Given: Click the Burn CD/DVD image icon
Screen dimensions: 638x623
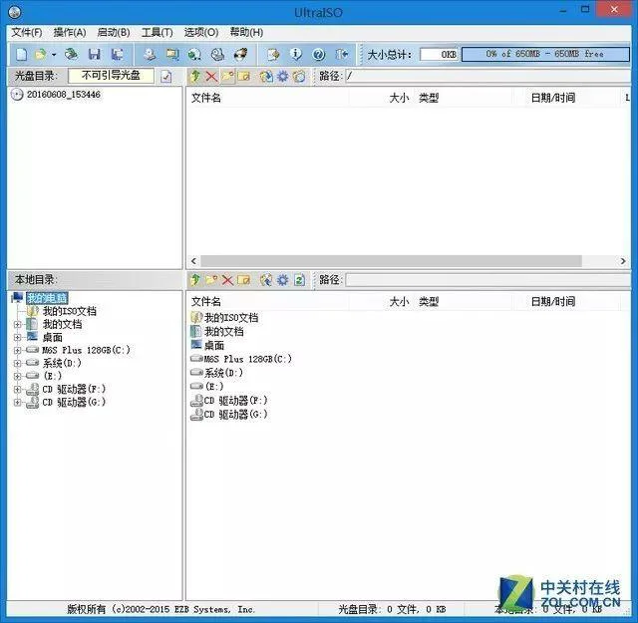Looking at the screenshot, I should (x=240, y=54).
